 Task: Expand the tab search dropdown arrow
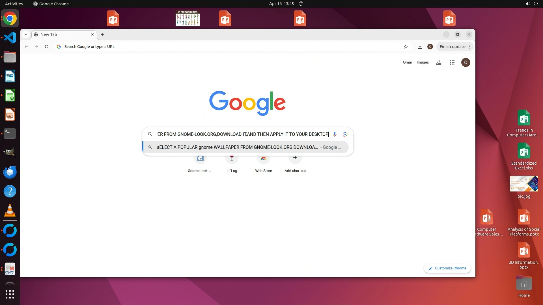(x=26, y=34)
